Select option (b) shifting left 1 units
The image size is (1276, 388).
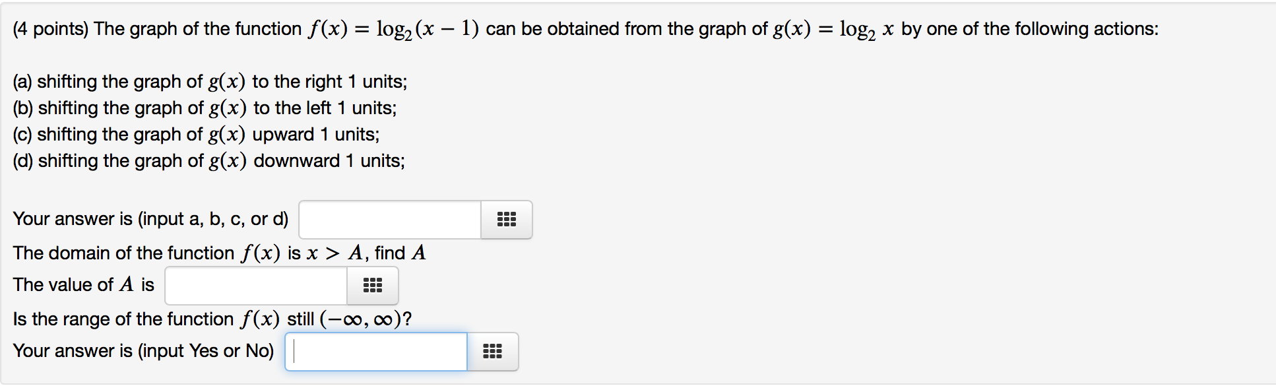[x=205, y=108]
